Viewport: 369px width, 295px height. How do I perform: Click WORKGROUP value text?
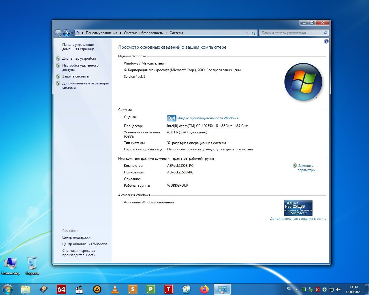[x=178, y=186]
